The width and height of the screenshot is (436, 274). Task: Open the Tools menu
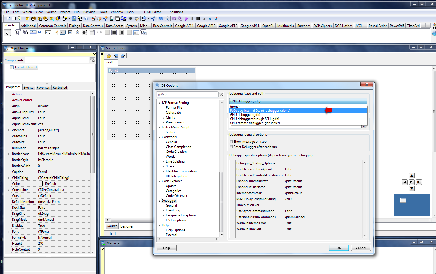tap(103, 12)
